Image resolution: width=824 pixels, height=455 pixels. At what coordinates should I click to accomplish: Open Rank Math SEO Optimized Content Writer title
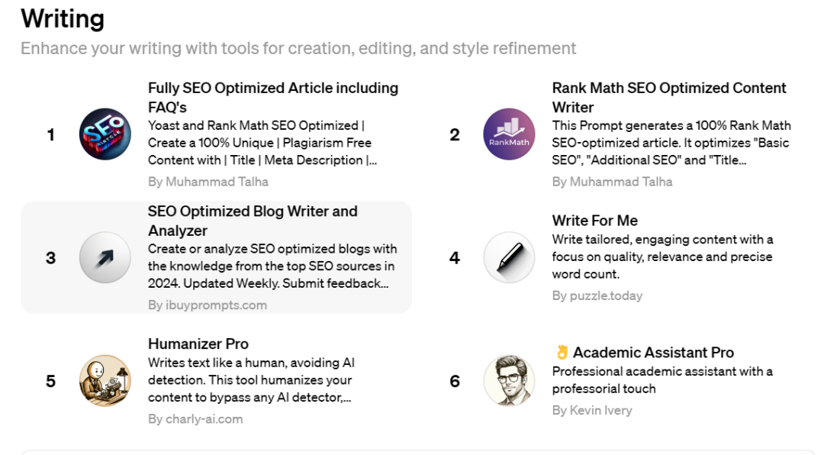(669, 97)
